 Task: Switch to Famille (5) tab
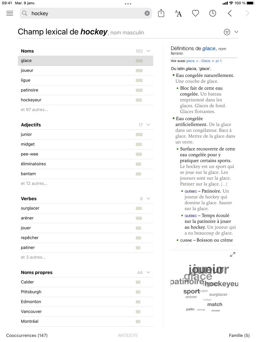[239, 336]
